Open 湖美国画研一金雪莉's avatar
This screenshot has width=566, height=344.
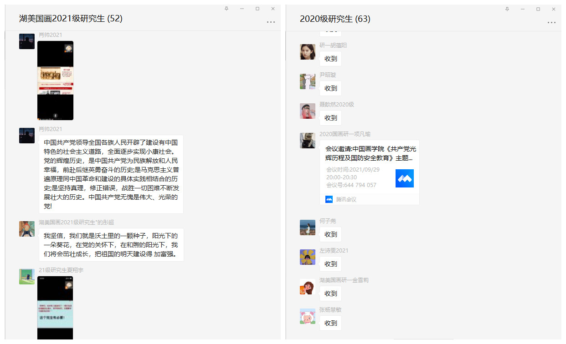[x=308, y=287]
